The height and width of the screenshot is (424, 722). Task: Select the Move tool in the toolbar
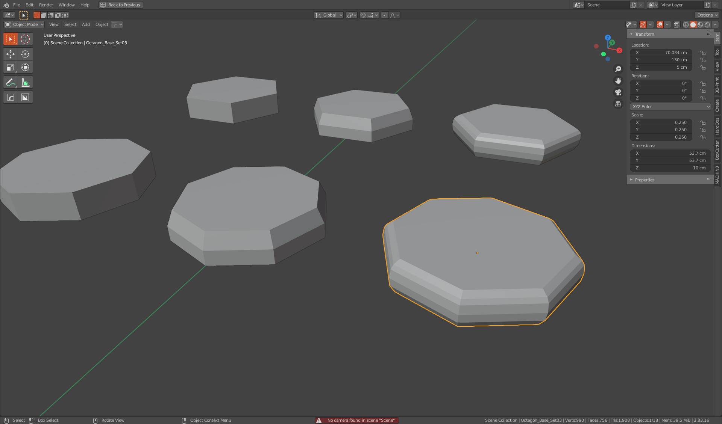click(10, 54)
